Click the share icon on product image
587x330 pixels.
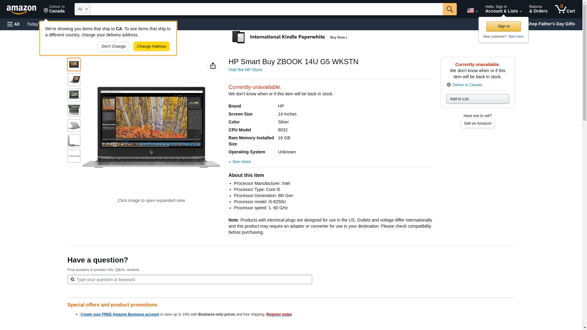click(213, 66)
